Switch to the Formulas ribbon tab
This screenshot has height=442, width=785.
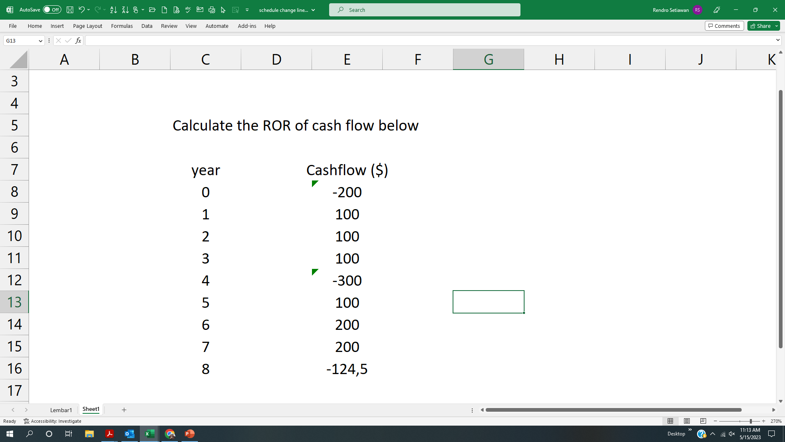(122, 26)
